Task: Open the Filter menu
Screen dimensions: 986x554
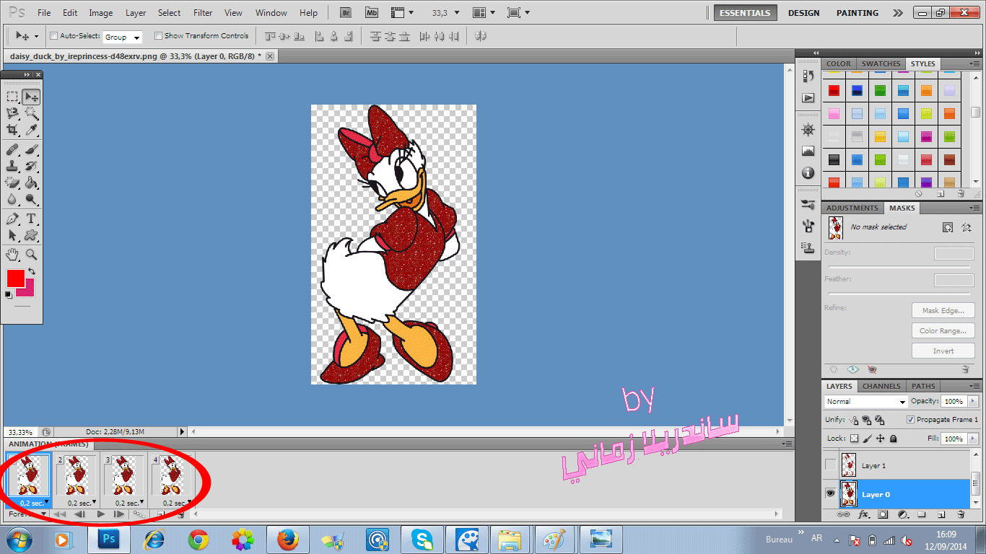Action: click(203, 13)
